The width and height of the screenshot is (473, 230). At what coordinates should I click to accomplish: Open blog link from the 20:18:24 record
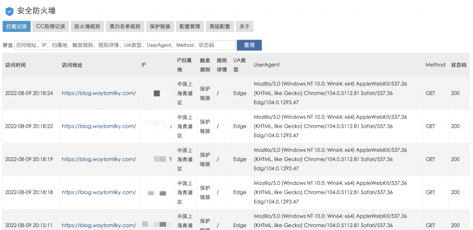click(99, 93)
